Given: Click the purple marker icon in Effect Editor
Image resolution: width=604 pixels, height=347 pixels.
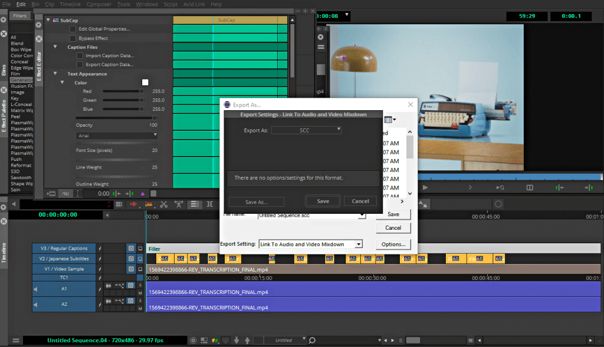Looking at the screenshot, I should pos(142,193).
